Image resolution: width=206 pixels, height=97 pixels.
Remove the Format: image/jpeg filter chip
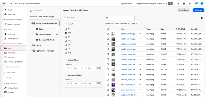(128, 23)
